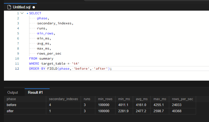This screenshot has height=122, width=209.
Task: Collapse the SELECT block fold chevron
Action: point(22,13)
